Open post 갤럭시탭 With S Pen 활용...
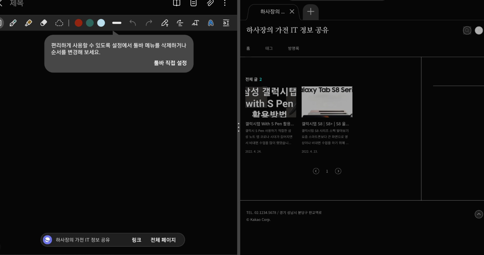This screenshot has width=484, height=255. click(270, 124)
